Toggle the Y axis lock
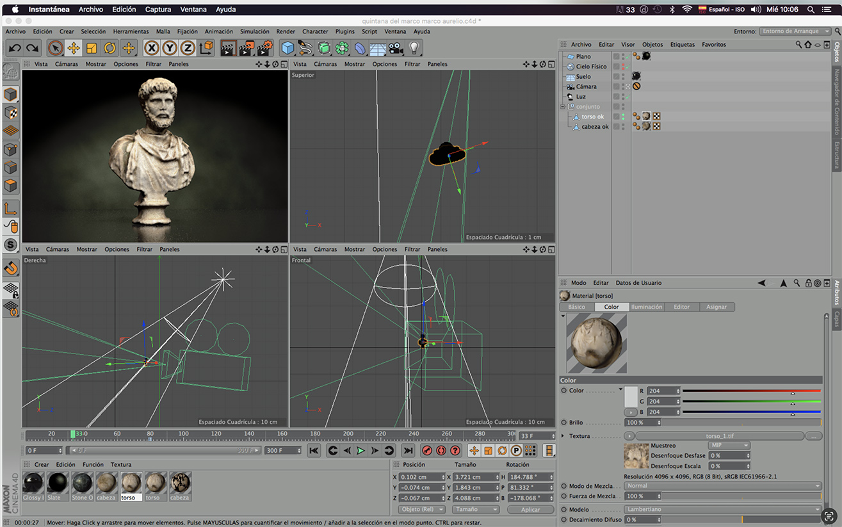Viewport: 842px width, 527px height. [169, 48]
